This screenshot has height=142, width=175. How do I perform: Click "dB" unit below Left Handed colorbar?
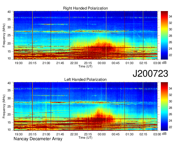164,134
